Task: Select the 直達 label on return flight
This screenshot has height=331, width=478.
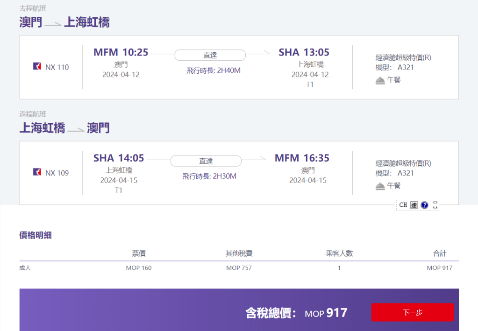Action: [206, 161]
